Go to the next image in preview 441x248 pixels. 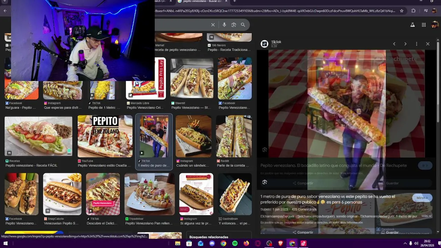click(405, 44)
